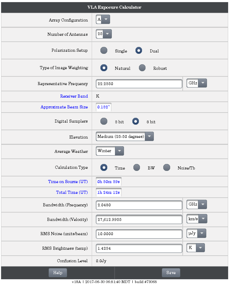Open the km/s velocity unit dropdown
Image resolution: width=232 pixels, height=289 pixels.
click(x=197, y=219)
